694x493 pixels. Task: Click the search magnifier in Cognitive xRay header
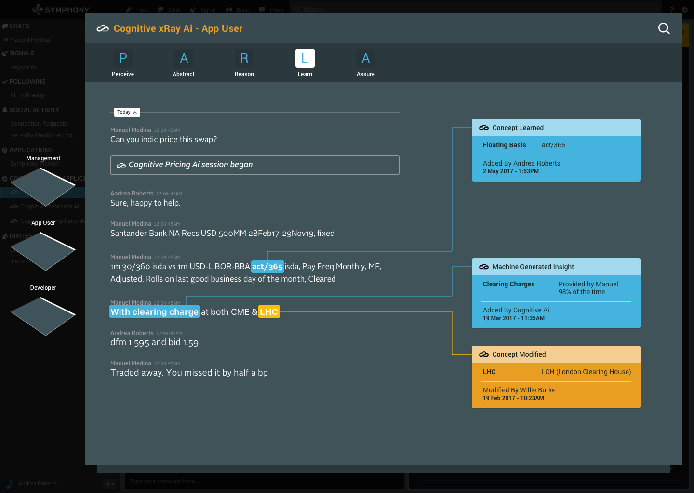[x=664, y=28]
